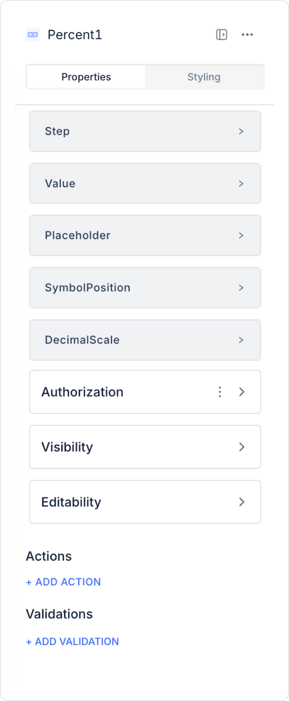Switch to the Properties tab

pyautogui.click(x=86, y=77)
